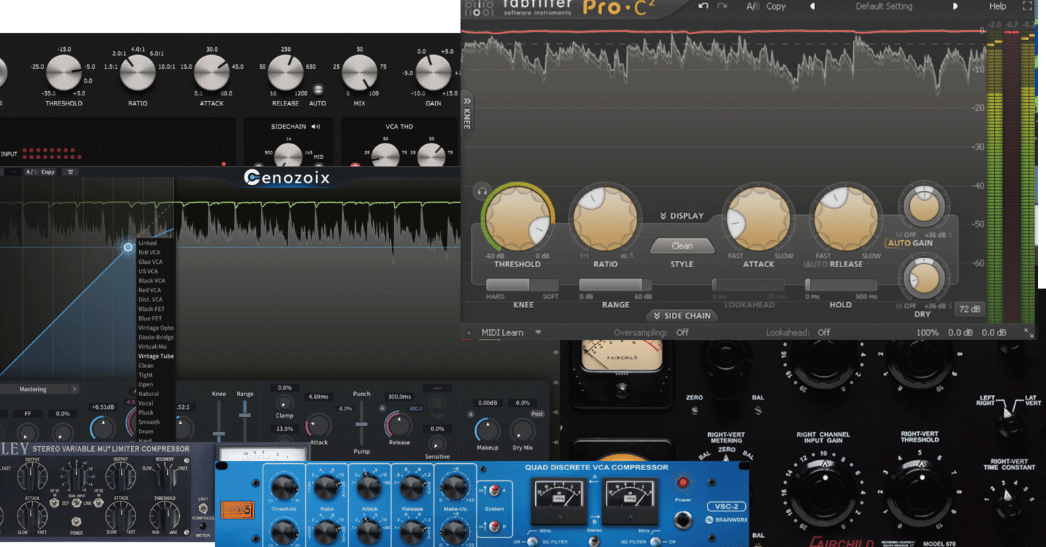Click the Pro-C 2 Threshold knob
The image size is (1046, 547).
[x=518, y=218]
